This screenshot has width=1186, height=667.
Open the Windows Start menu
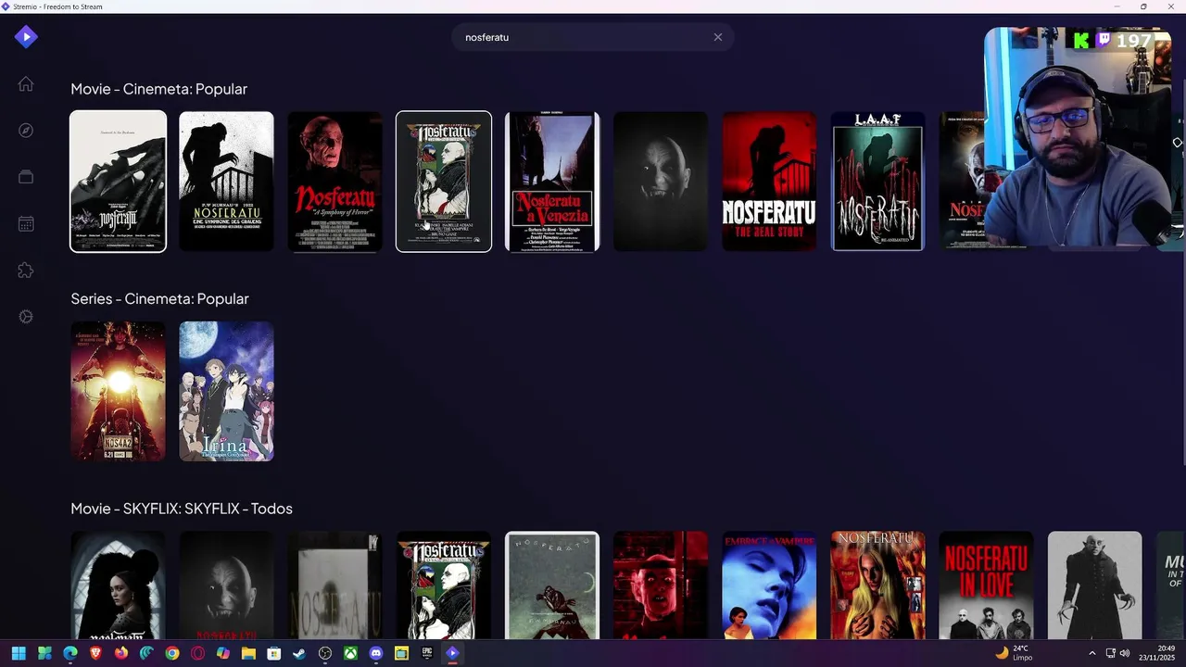[19, 653]
